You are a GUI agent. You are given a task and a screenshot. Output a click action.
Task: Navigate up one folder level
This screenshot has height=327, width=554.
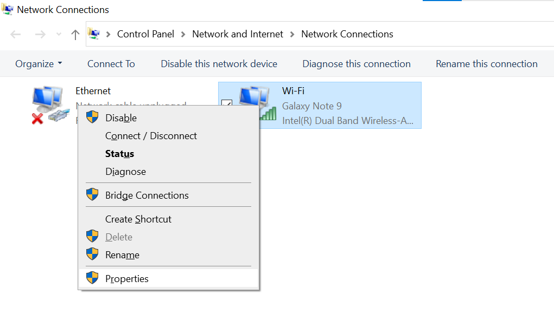pyautogui.click(x=75, y=35)
